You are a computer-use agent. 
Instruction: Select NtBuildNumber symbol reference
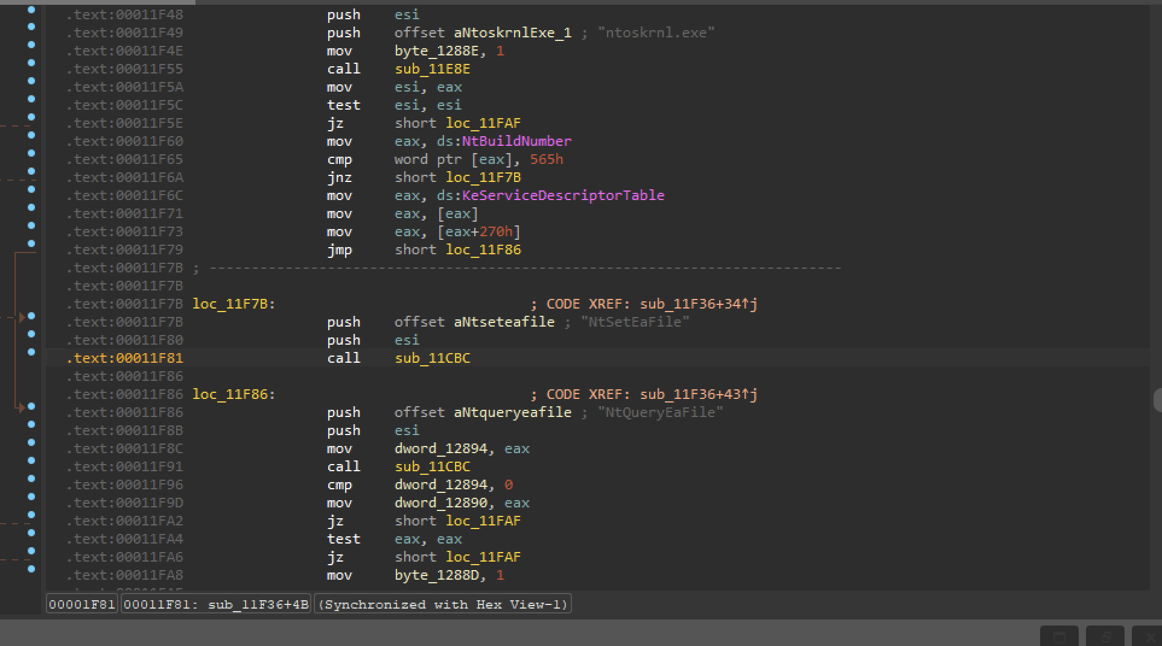[x=516, y=141]
